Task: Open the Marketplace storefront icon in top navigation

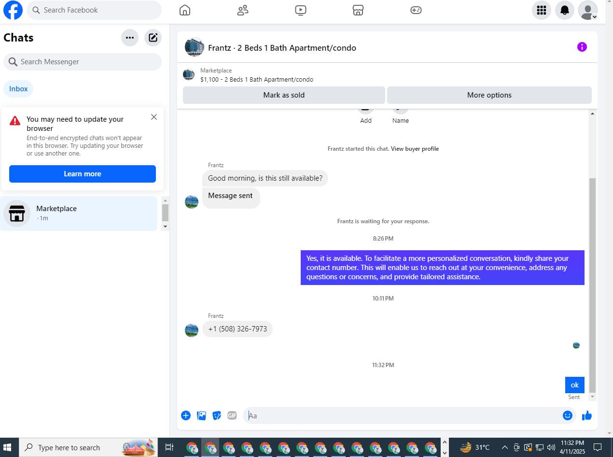Action: click(358, 10)
